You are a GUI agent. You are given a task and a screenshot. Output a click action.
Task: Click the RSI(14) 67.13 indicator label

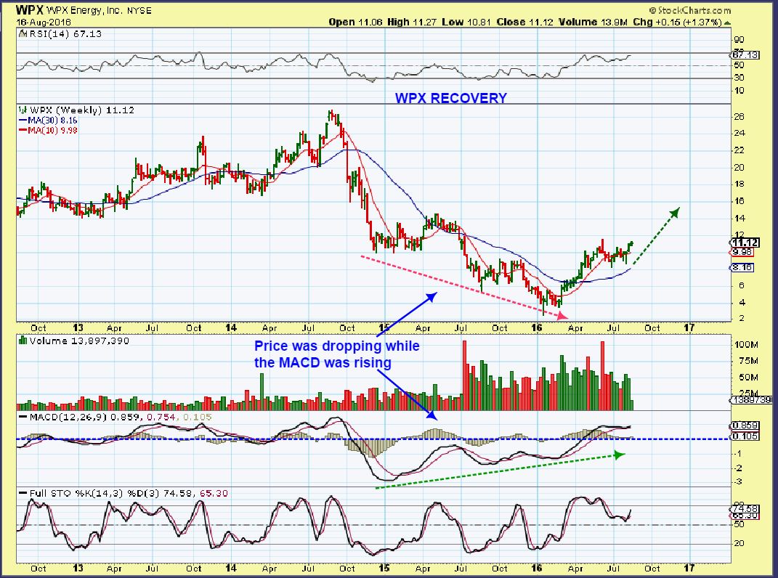point(65,33)
